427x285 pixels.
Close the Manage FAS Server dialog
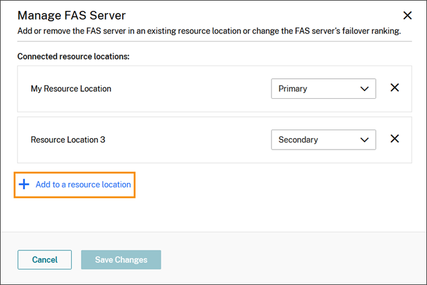[407, 15]
